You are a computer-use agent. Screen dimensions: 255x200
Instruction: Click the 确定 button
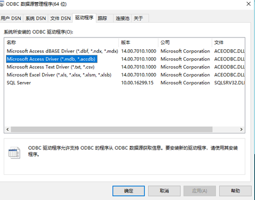pyautogui.click(x=129, y=191)
